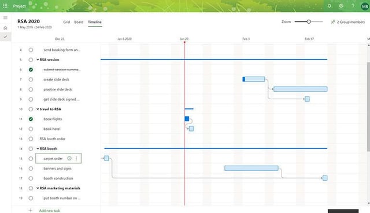Select the get slide deck signed bar
Viewport: 370px width, 213px height.
tap(307, 99)
